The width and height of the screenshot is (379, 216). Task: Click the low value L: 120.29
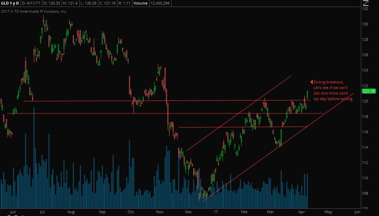pos(89,3)
